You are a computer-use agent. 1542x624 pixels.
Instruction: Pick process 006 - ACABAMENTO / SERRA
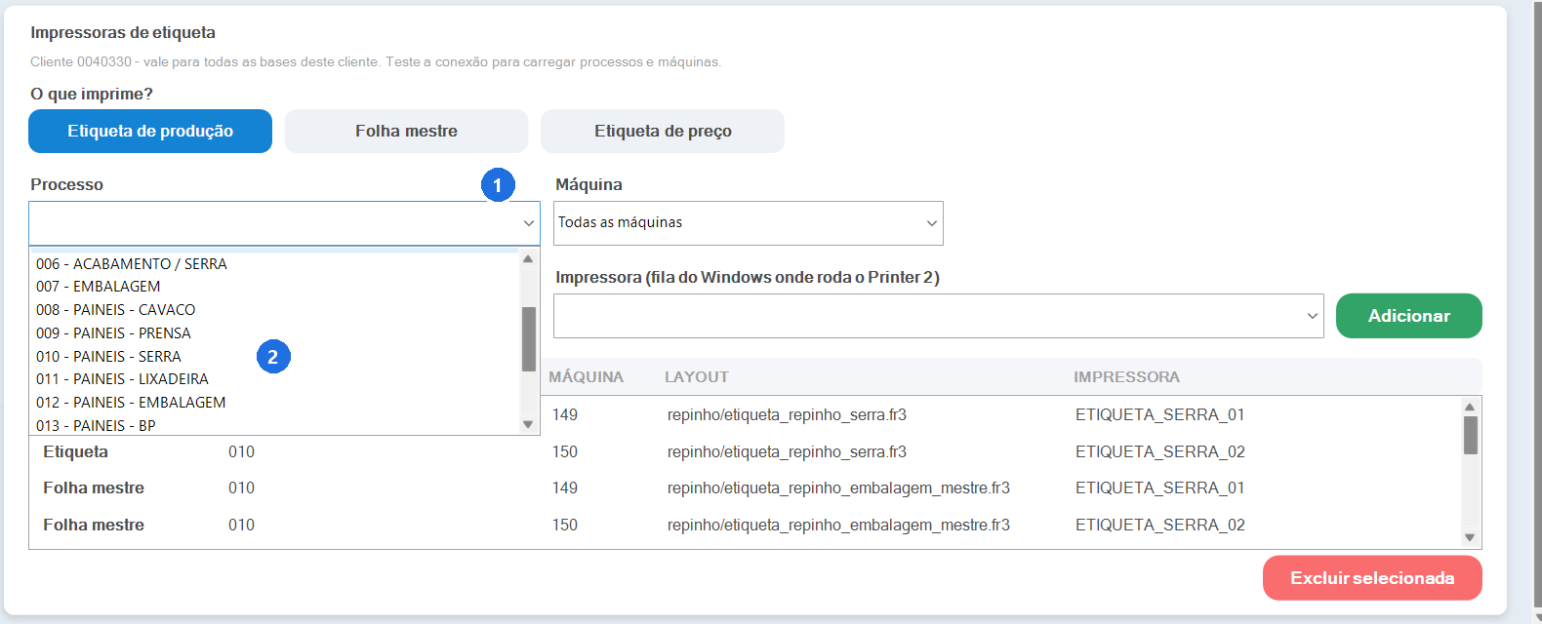275,263
